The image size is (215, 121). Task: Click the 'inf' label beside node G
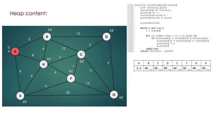tap(121, 98)
